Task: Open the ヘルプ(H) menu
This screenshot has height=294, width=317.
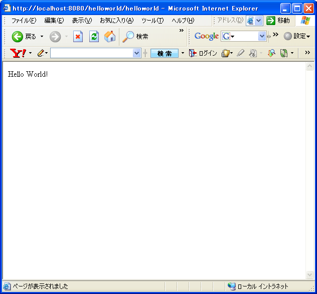Action: pos(183,21)
